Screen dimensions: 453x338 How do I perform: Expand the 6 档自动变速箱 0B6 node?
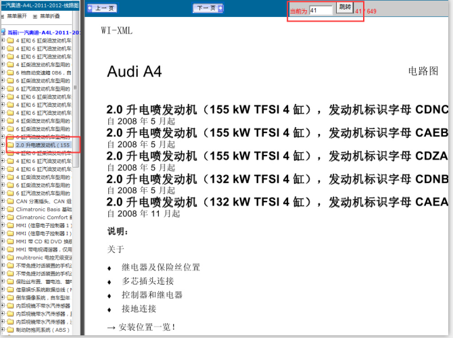[x=3, y=72]
